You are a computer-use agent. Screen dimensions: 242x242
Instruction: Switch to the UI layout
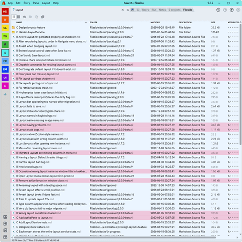(5, 78)
